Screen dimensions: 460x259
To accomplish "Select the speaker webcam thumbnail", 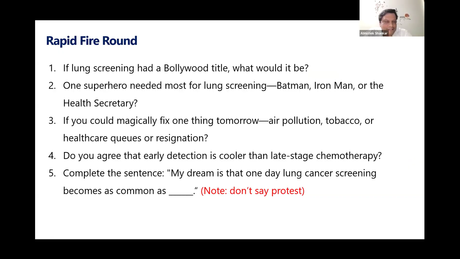I will [392, 18].
